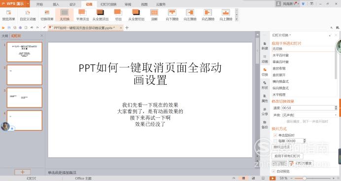Open the 形状 sidebar tool
The width and height of the screenshot is (341, 181).
point(265,85)
